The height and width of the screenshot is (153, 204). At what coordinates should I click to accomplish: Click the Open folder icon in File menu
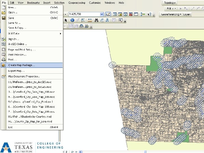(4, 12)
